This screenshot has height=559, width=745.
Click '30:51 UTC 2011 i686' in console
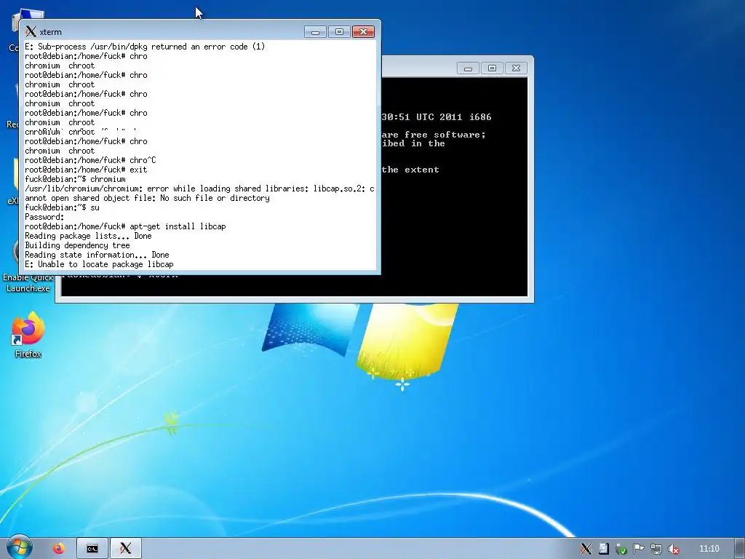(437, 117)
